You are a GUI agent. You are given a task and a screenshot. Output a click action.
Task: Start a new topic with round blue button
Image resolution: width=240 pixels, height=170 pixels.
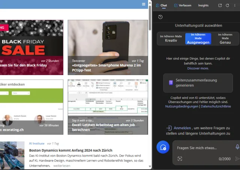163,147
